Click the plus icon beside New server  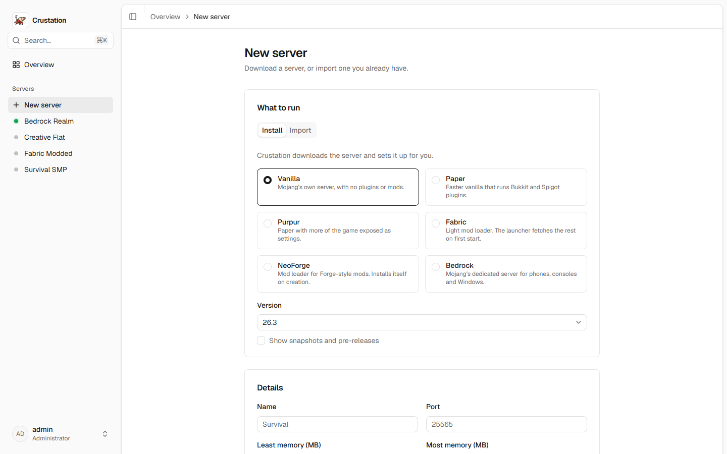16,105
